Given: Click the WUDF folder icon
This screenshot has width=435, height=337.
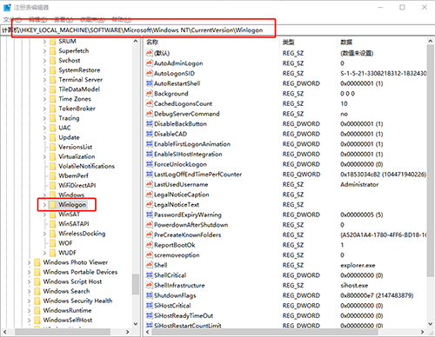Looking at the screenshot, I should [52, 253].
